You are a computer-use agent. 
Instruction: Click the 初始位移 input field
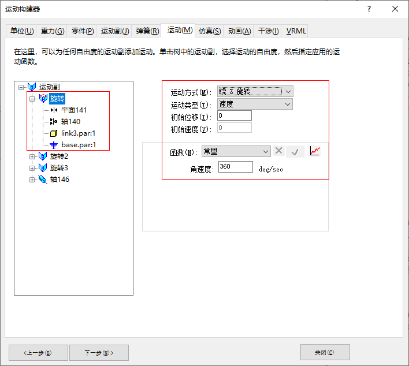click(234, 115)
